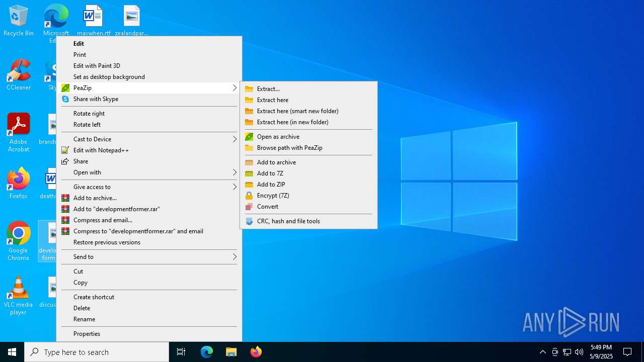Expand the Cast to Device submenu arrow
Viewport: 644px width, 362px height.
234,139
